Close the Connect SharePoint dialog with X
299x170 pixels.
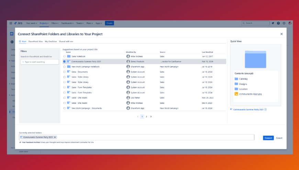281,34
